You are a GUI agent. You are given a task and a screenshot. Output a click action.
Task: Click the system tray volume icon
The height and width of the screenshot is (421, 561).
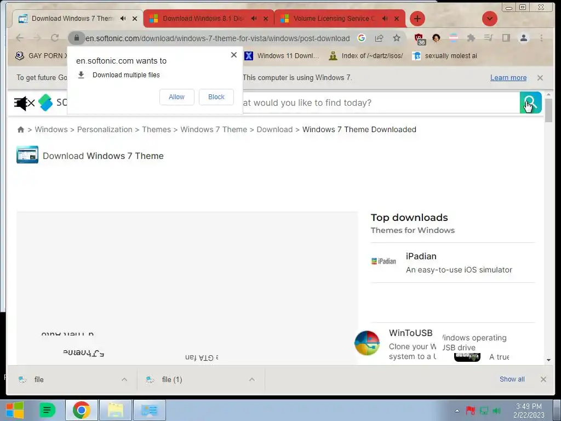click(496, 411)
